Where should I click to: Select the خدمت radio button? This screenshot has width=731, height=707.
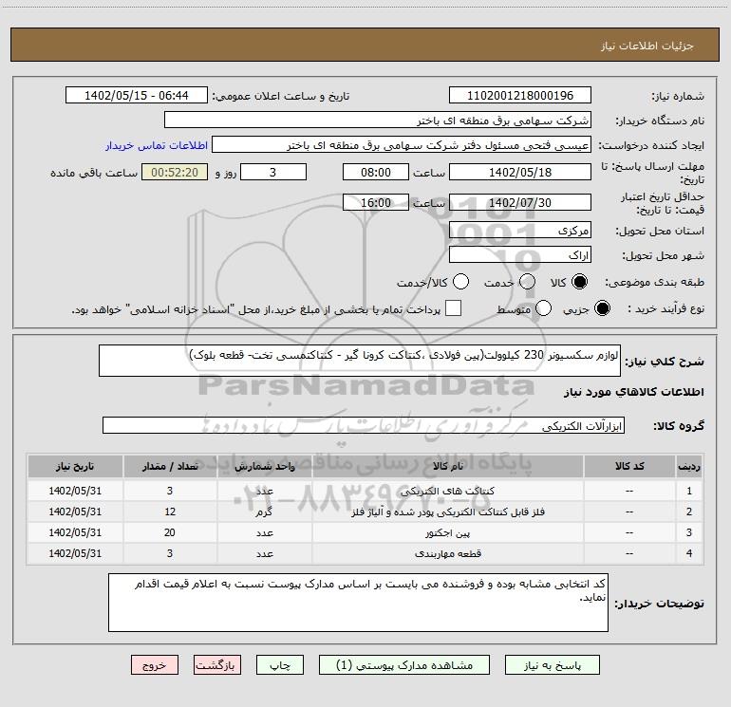coord(527,282)
